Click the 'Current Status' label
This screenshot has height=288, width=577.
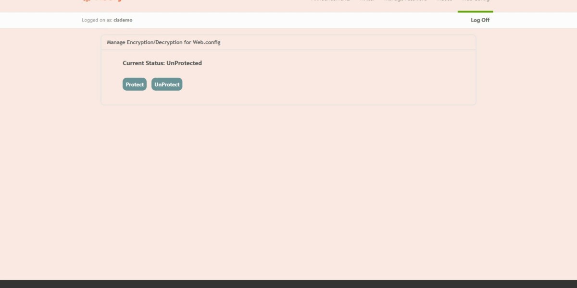click(143, 63)
